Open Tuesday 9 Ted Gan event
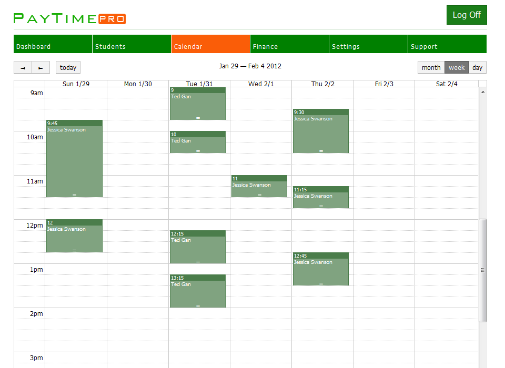505x368 pixels. (x=198, y=104)
